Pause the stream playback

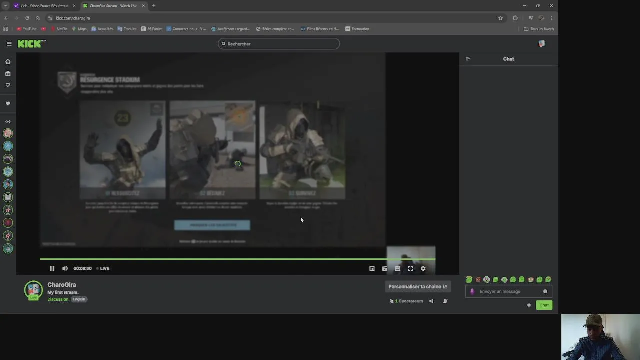click(52, 268)
